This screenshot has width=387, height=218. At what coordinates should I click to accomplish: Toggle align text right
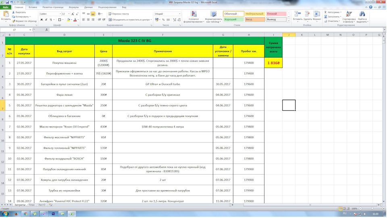click(x=93, y=20)
